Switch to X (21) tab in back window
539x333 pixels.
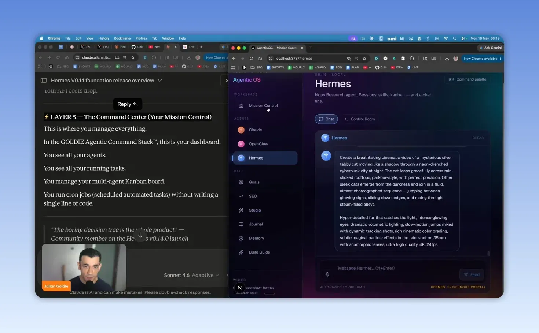tap(85, 47)
